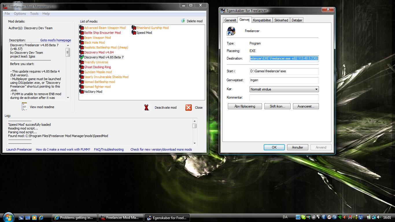Click the Delete mod icon
The height and width of the screenshot is (222, 395).
click(x=183, y=21)
